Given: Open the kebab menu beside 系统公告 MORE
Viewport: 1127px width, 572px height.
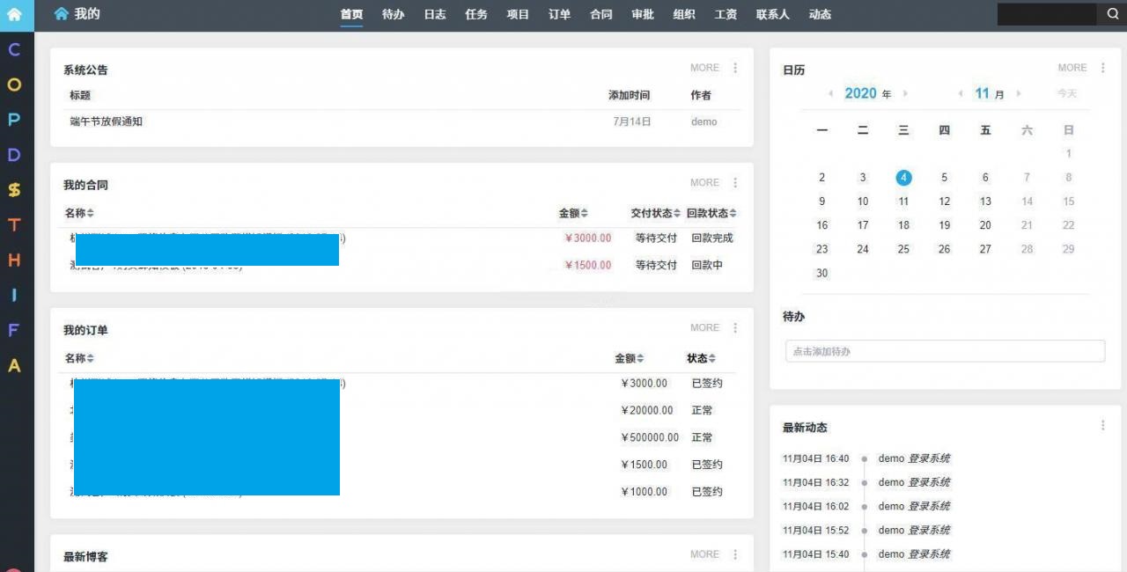Looking at the screenshot, I should [735, 68].
